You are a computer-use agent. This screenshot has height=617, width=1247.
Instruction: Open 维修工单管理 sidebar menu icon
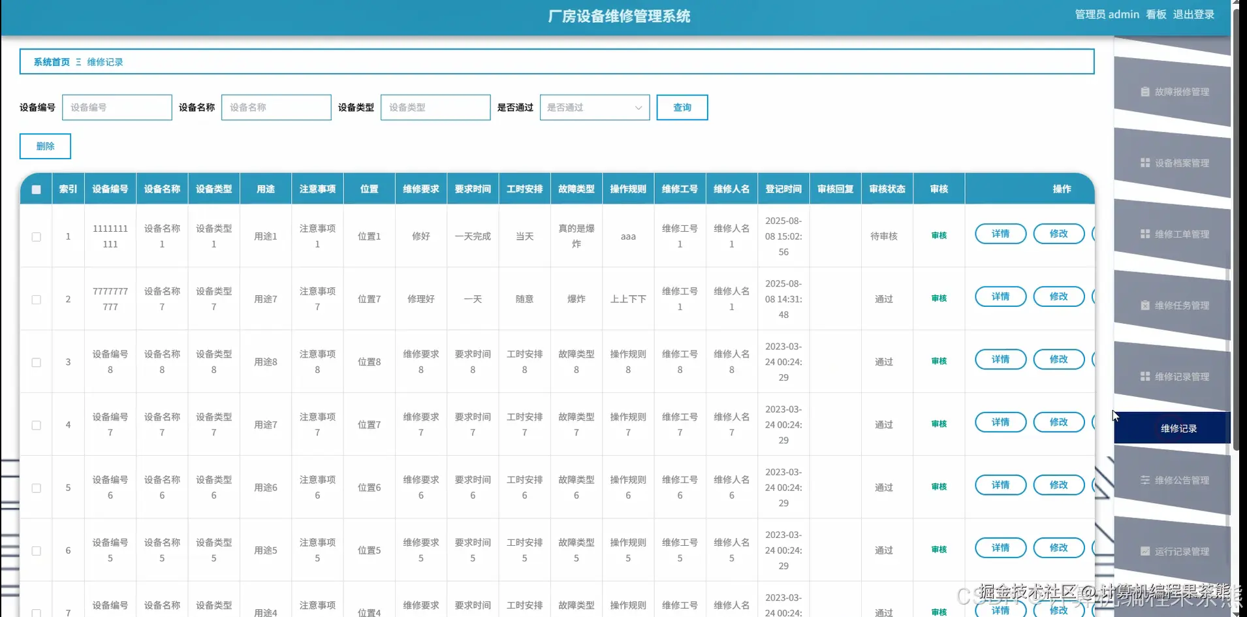point(1144,234)
